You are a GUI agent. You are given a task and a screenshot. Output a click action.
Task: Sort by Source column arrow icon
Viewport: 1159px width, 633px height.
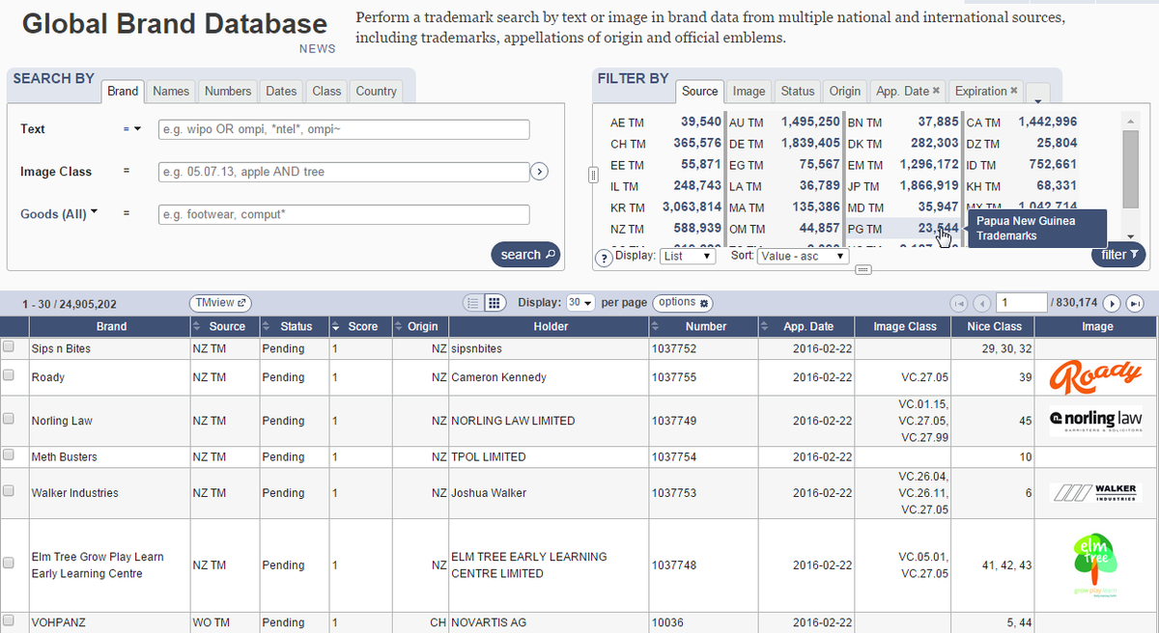[x=197, y=326]
